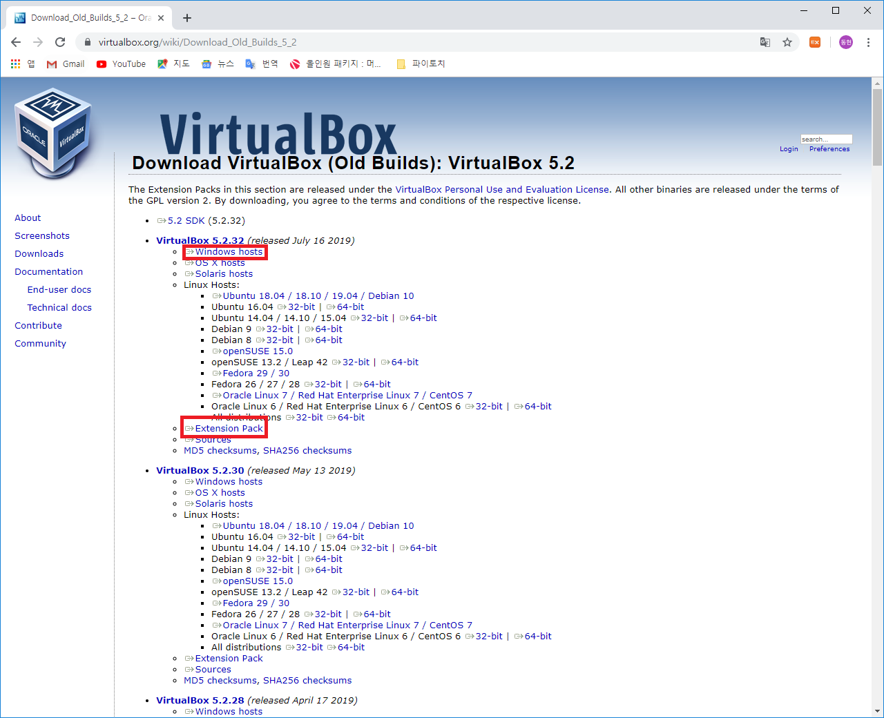This screenshot has height=718, width=884.
Task: Open Contribute in the sidebar
Action: pyautogui.click(x=38, y=325)
